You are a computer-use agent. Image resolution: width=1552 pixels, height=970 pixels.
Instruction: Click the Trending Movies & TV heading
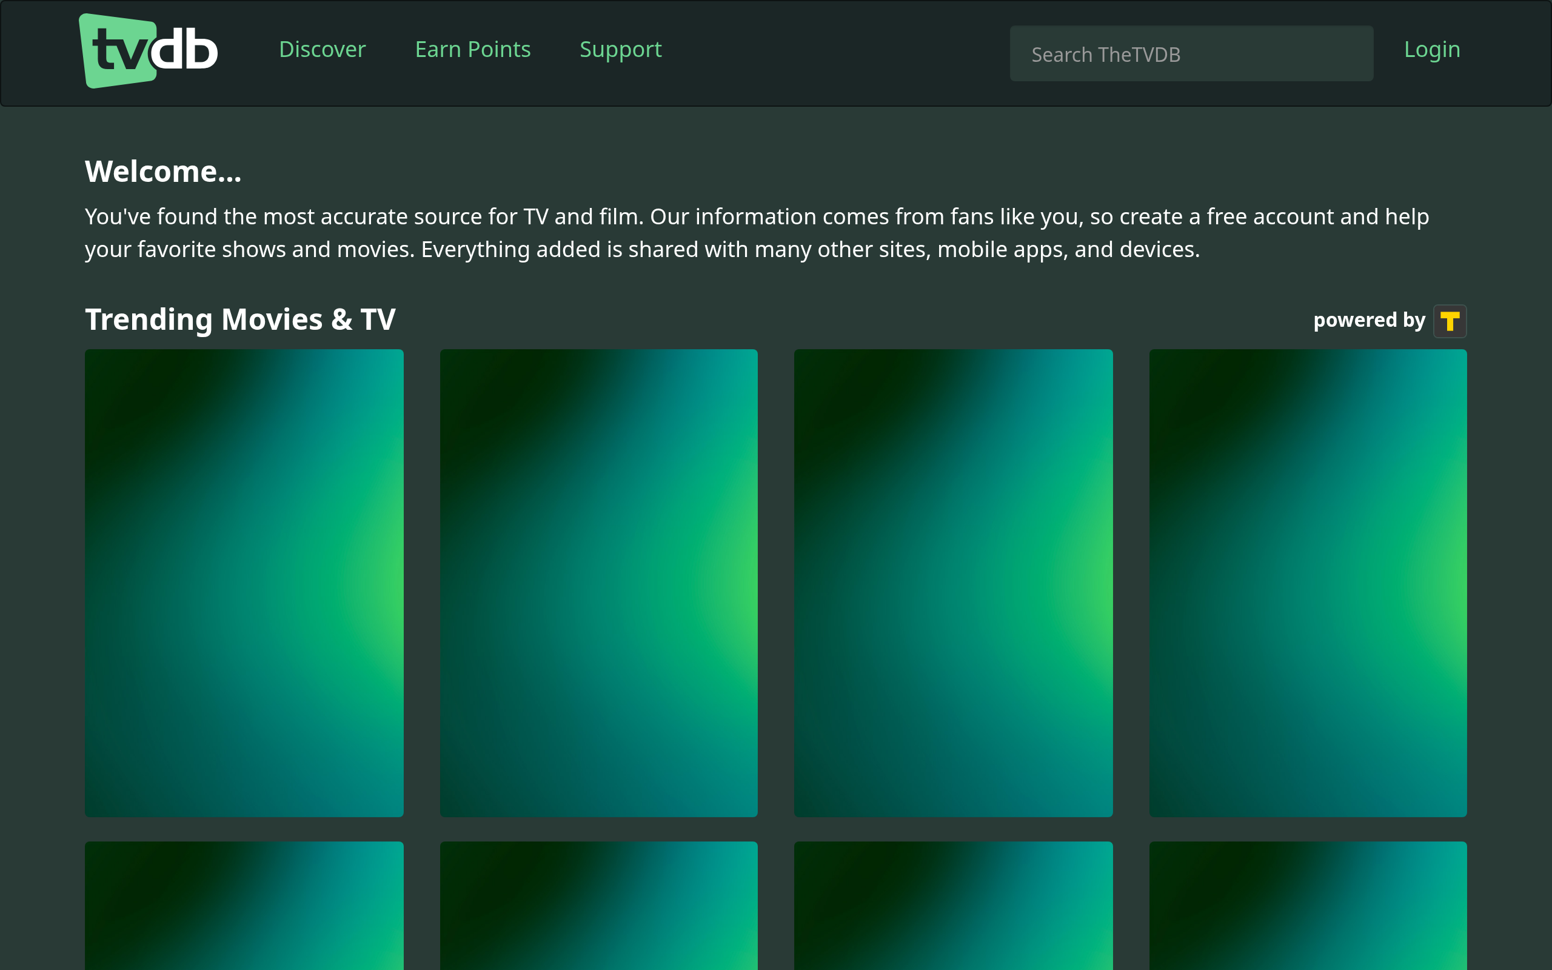[x=240, y=319]
